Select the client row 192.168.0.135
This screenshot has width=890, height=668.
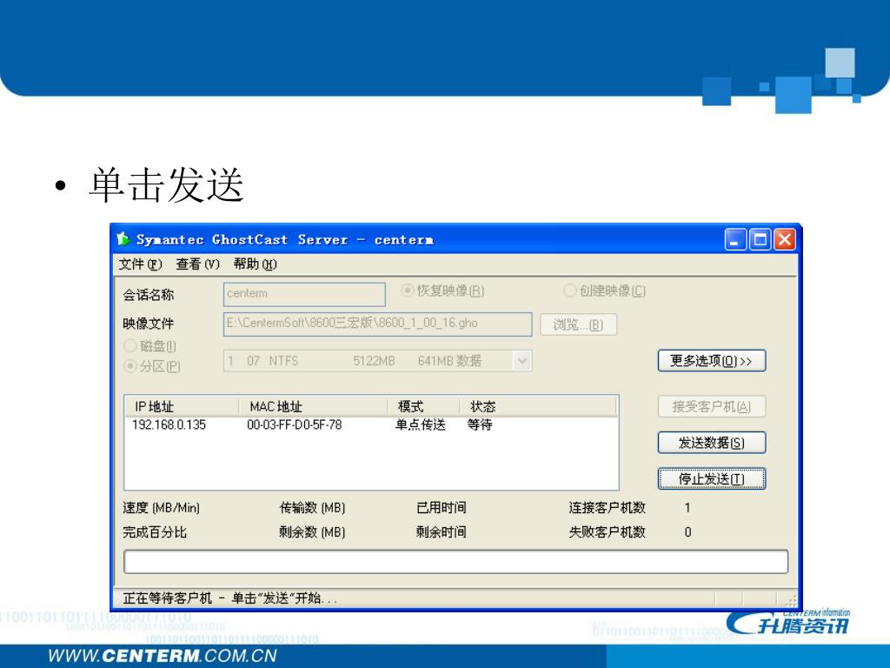(x=370, y=424)
